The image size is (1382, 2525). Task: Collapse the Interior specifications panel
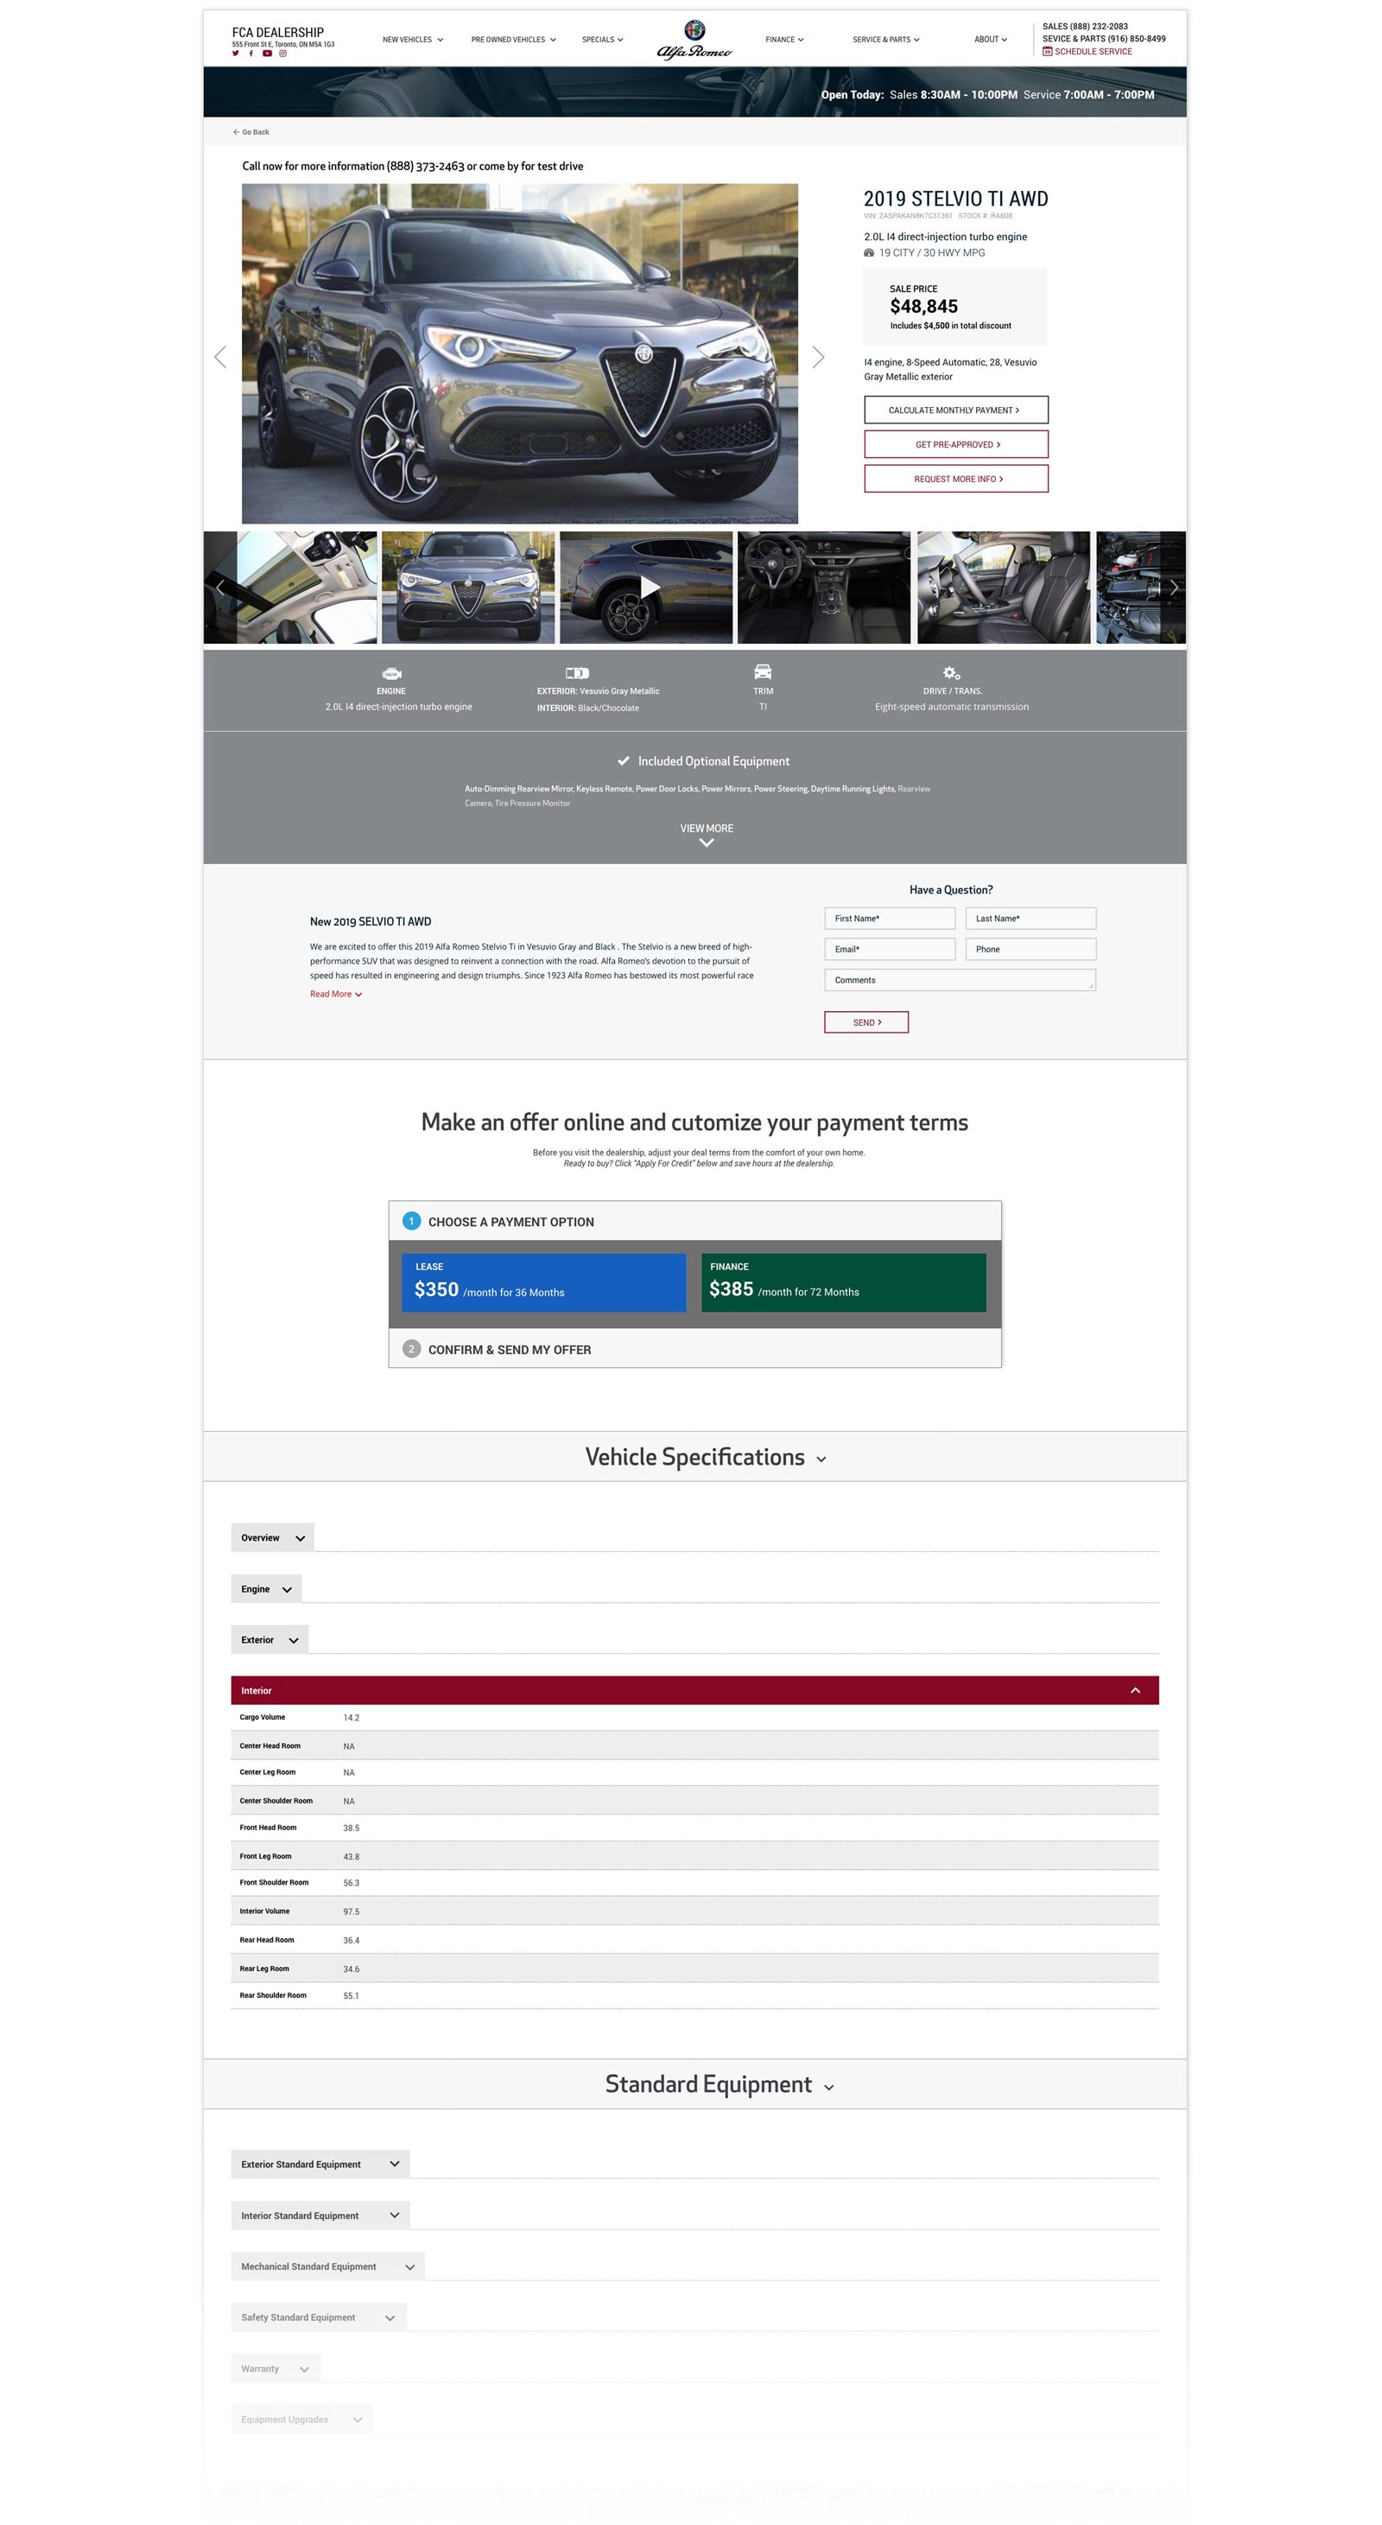[694, 1690]
